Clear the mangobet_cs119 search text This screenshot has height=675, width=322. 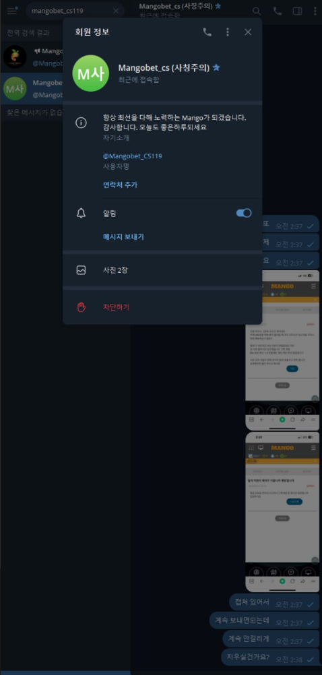point(116,11)
